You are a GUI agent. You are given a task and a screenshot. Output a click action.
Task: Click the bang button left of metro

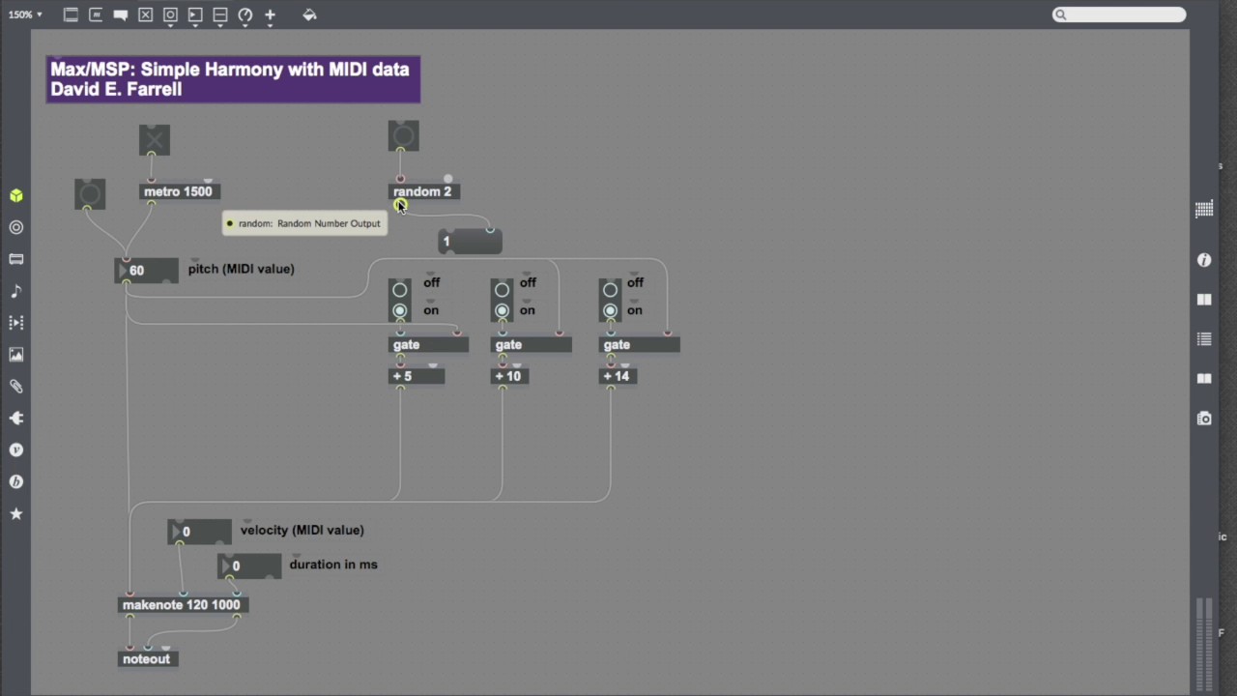tap(90, 194)
